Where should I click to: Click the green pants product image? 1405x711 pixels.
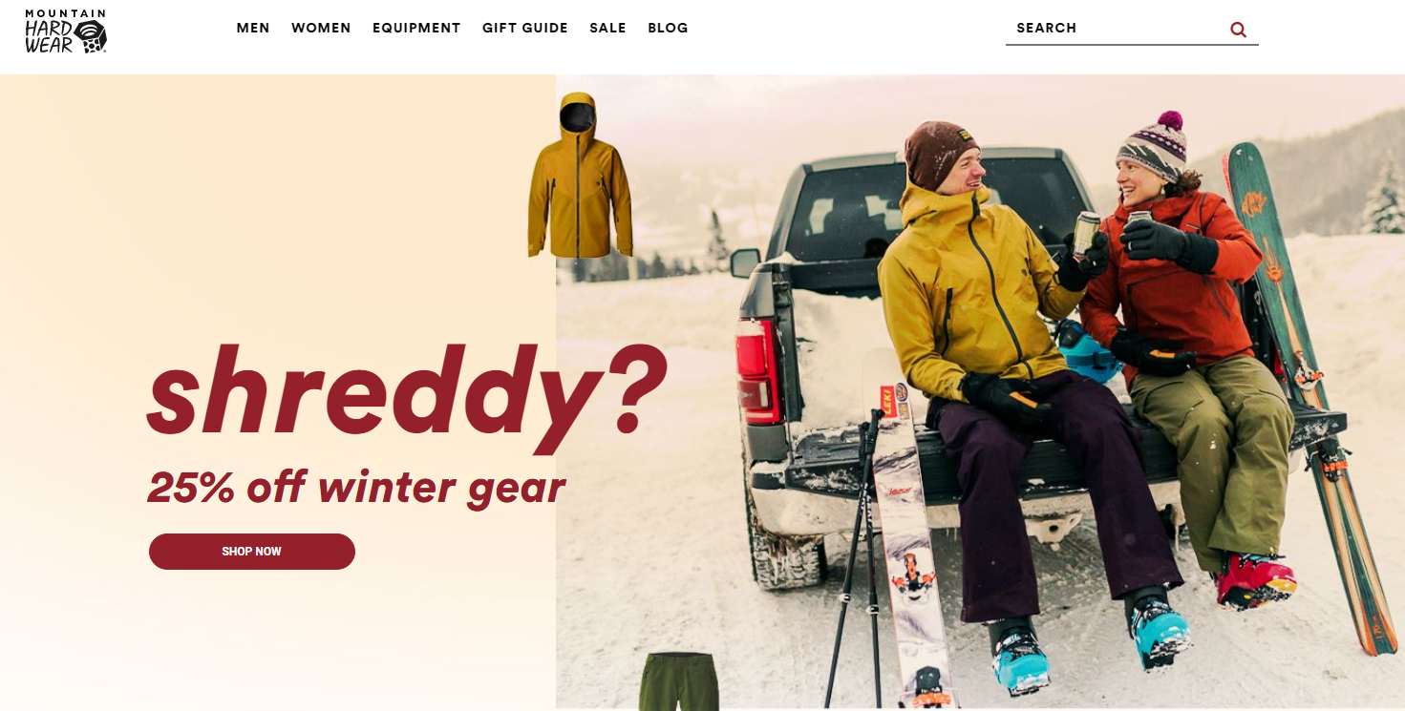[678, 681]
